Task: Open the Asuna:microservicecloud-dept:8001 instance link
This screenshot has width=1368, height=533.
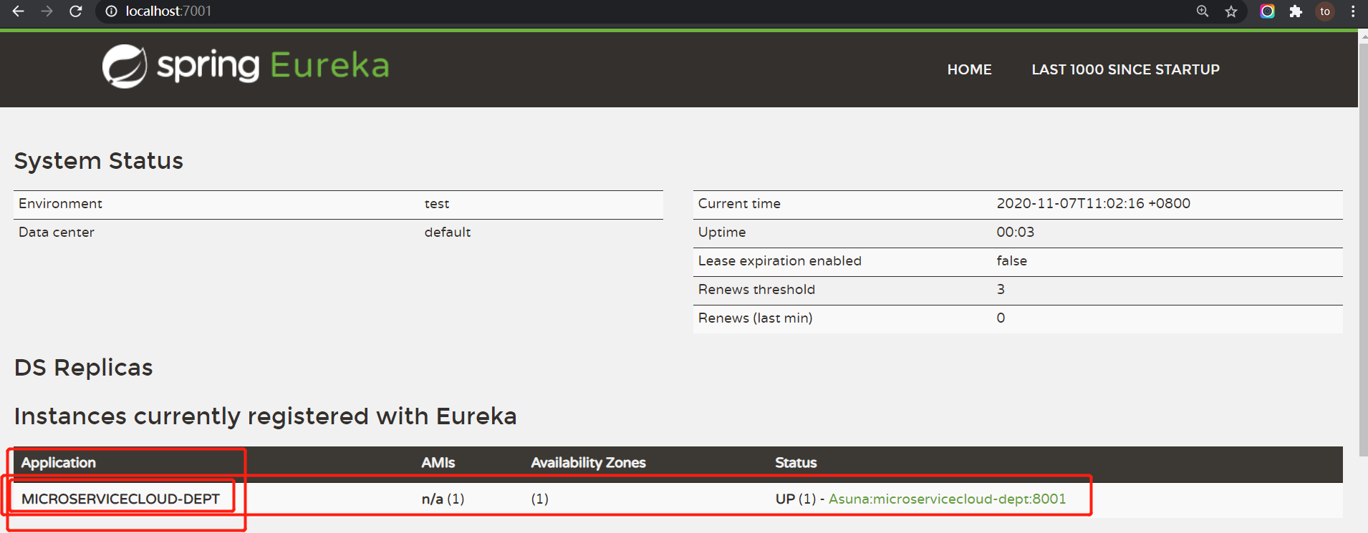Action: pos(947,499)
